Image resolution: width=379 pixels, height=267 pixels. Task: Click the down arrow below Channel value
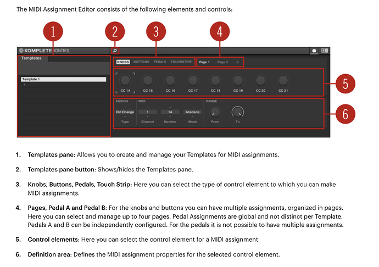tap(147, 116)
